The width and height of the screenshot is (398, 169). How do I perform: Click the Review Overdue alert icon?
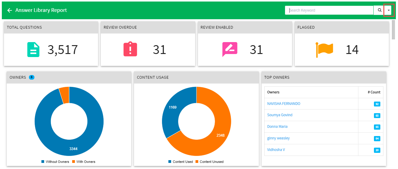pyautogui.click(x=130, y=49)
